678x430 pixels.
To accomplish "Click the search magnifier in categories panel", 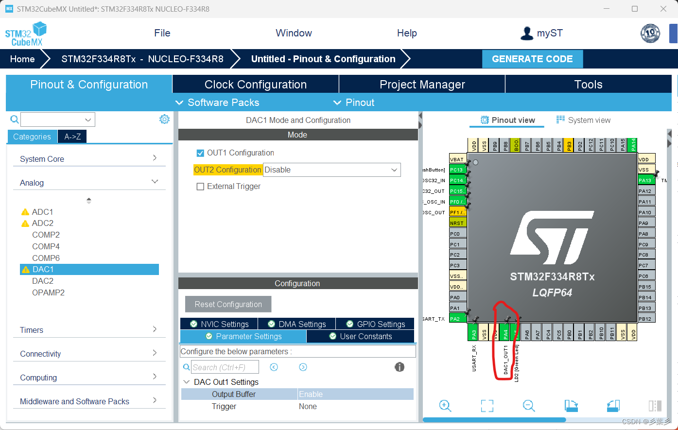I will pos(15,120).
